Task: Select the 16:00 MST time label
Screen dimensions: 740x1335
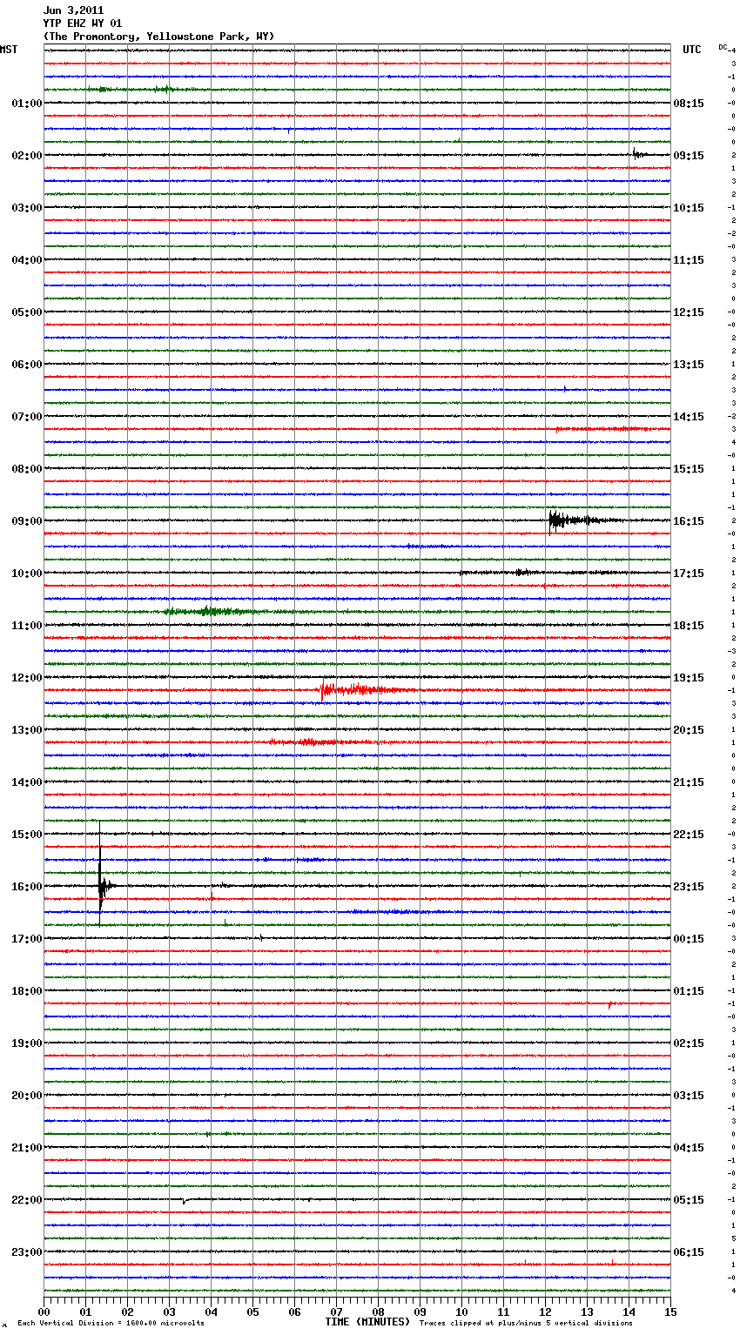Action: point(26,887)
